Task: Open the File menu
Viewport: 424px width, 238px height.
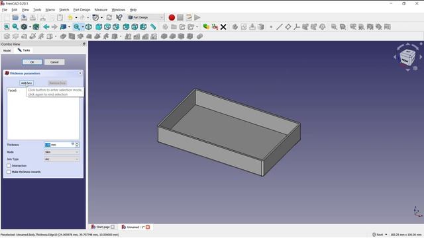Action: 5,10
